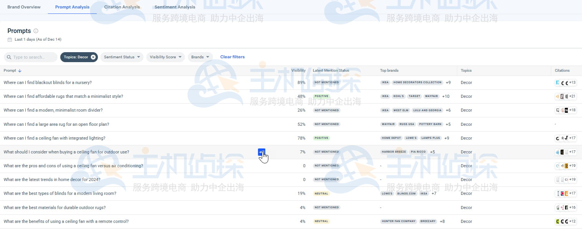Image resolution: width=582 pixels, height=229 pixels.
Task: Click the +21 citations stack on the affordable rugs row
Action: point(572,96)
